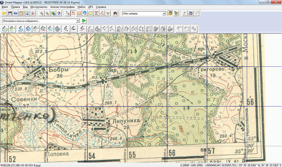282x167 pixels.
Task: Click the Липуниха label on the map
Action: pos(126,121)
